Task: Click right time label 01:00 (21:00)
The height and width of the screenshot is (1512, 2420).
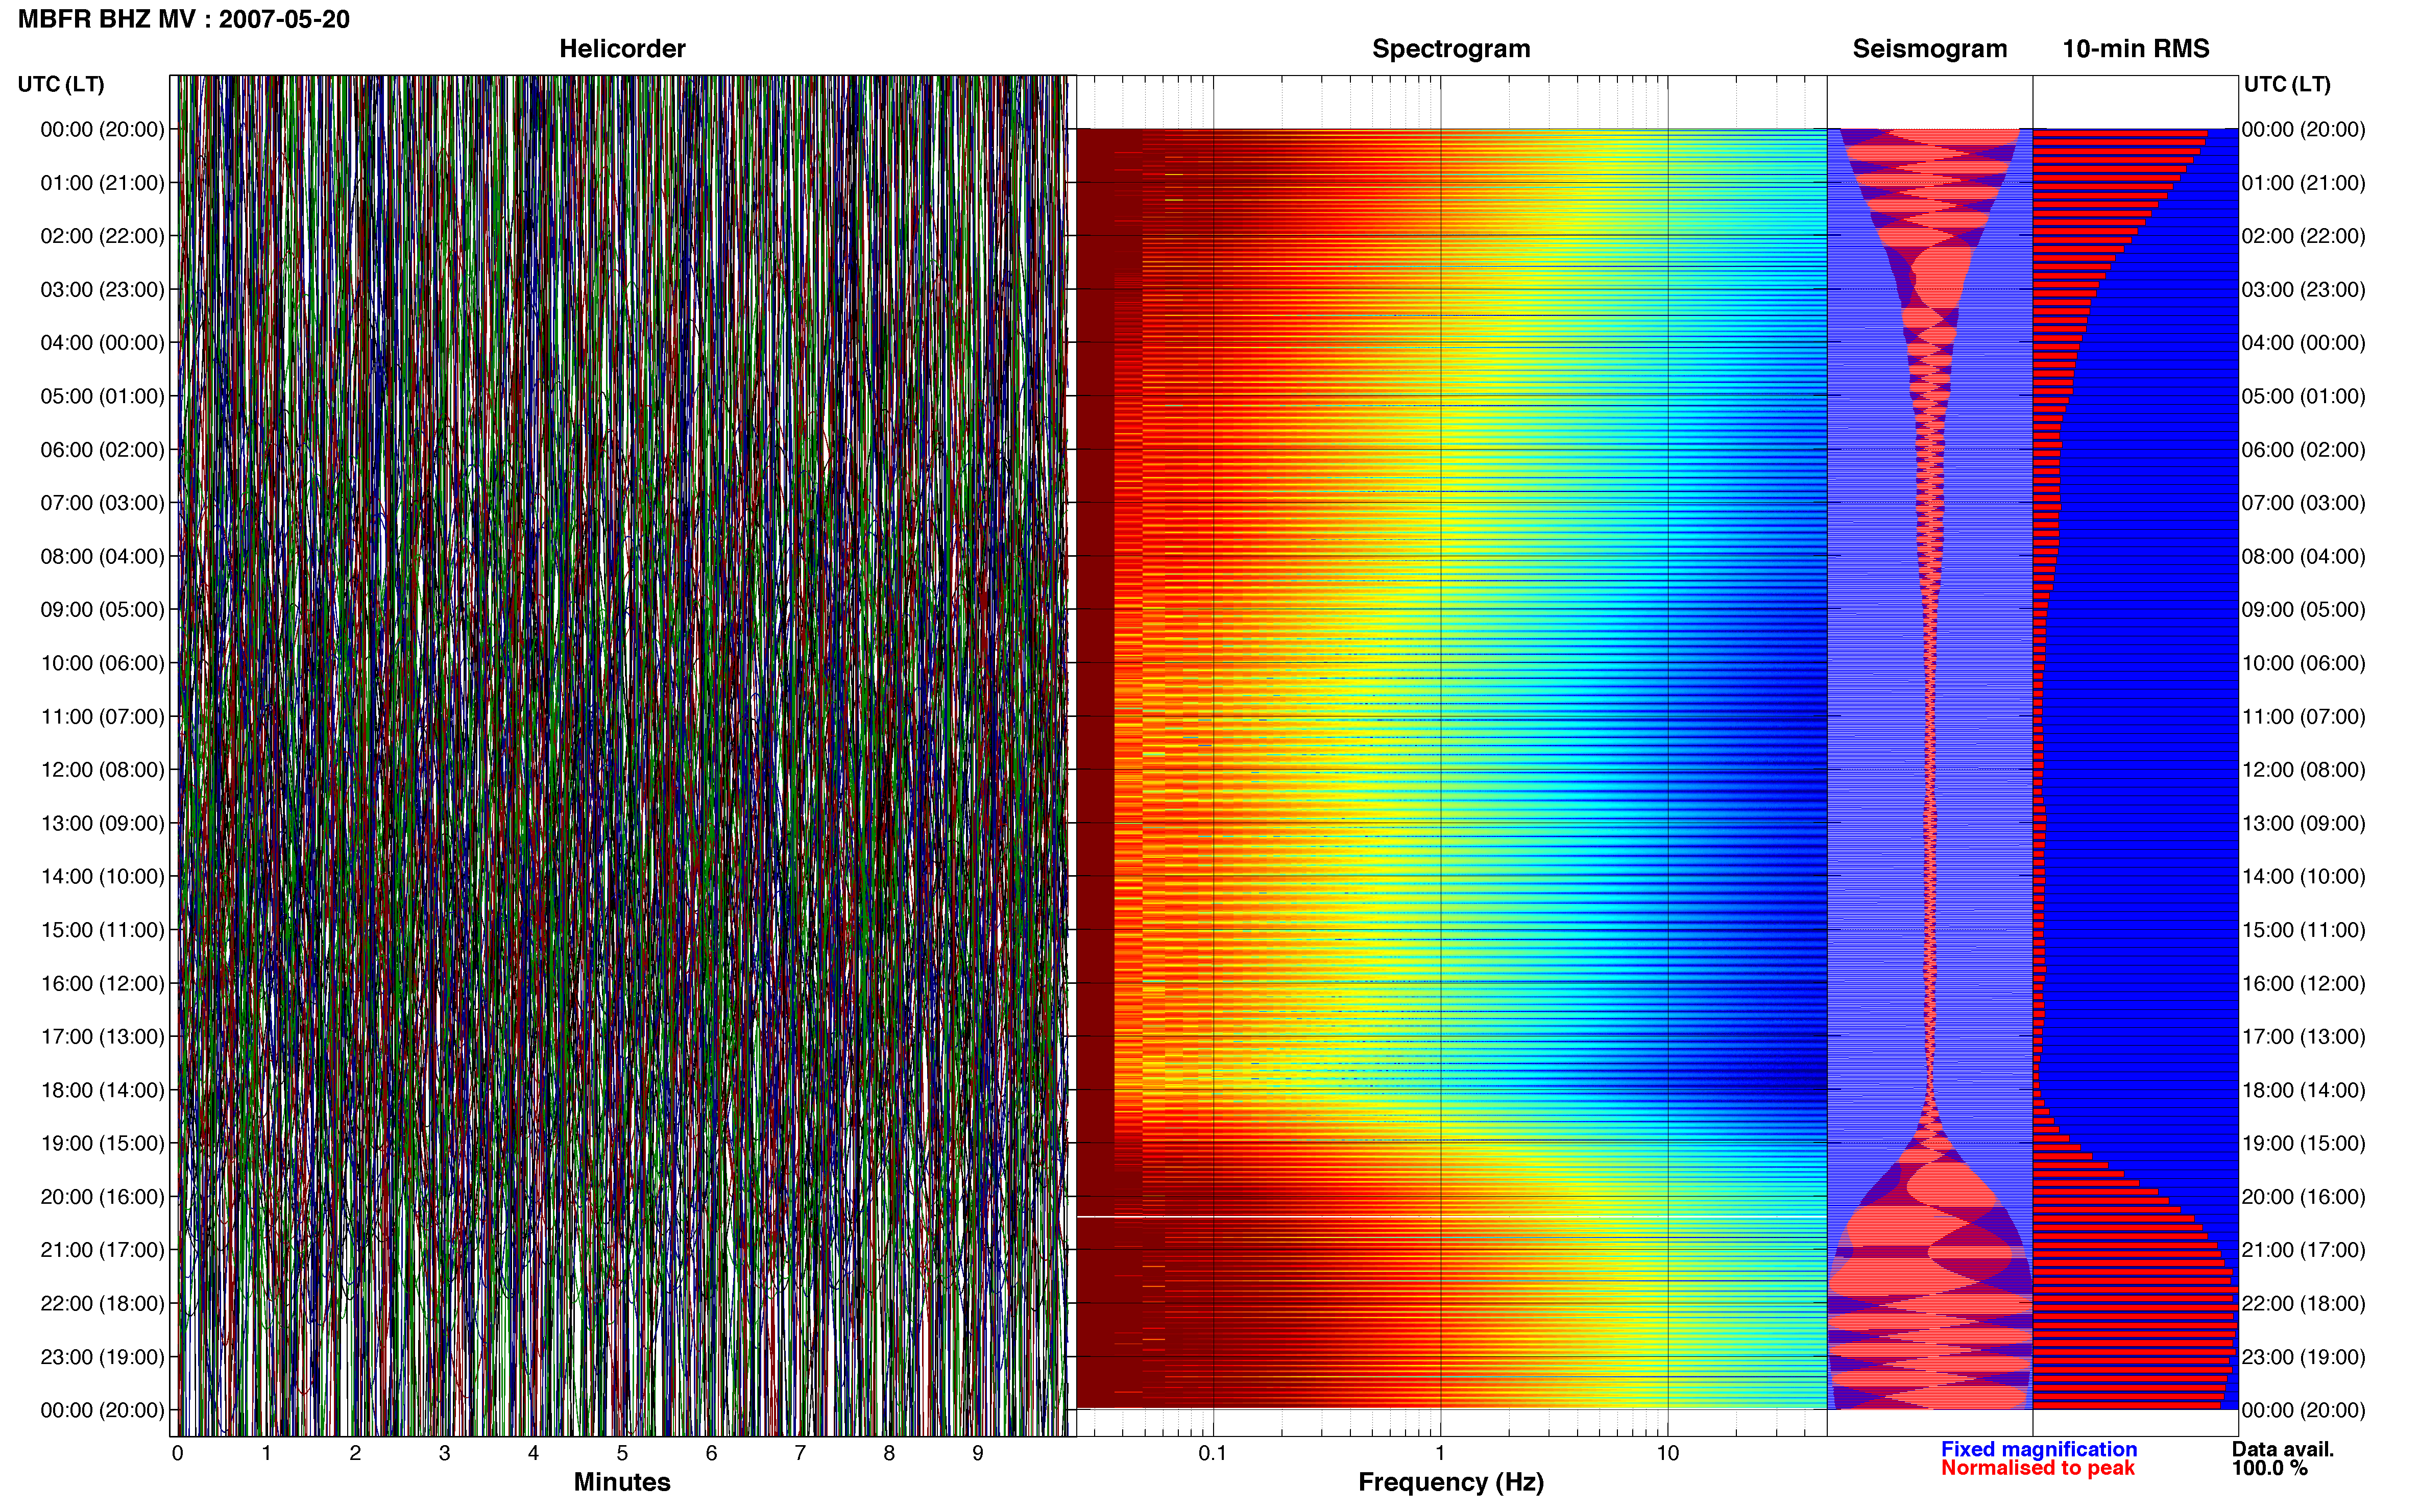Action: pos(2303,183)
